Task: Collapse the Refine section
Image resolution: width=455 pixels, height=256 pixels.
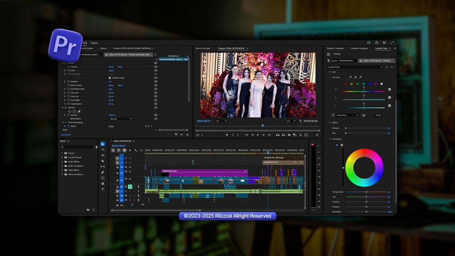Action: 330,122
